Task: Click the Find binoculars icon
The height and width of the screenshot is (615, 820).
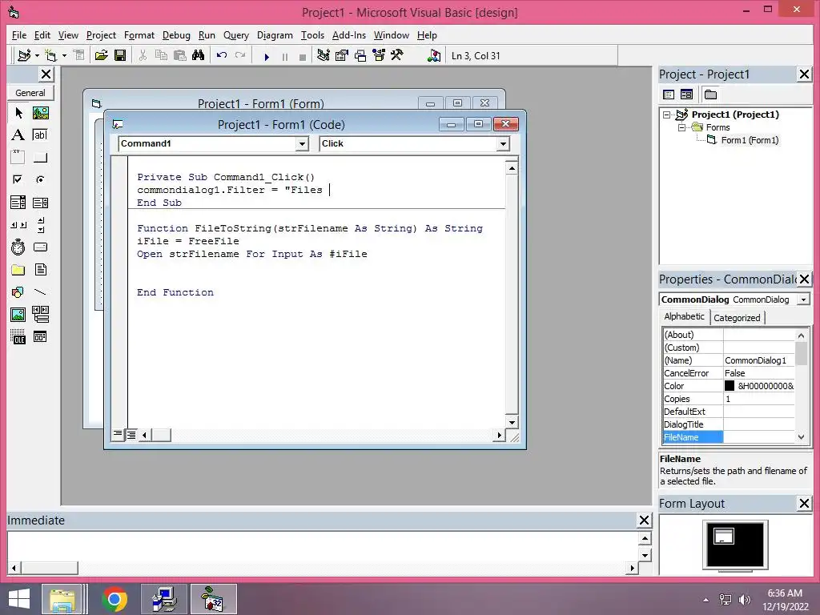Action: (x=199, y=55)
